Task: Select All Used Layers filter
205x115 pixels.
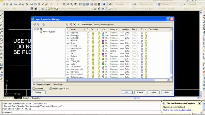Action: [x=49, y=32]
